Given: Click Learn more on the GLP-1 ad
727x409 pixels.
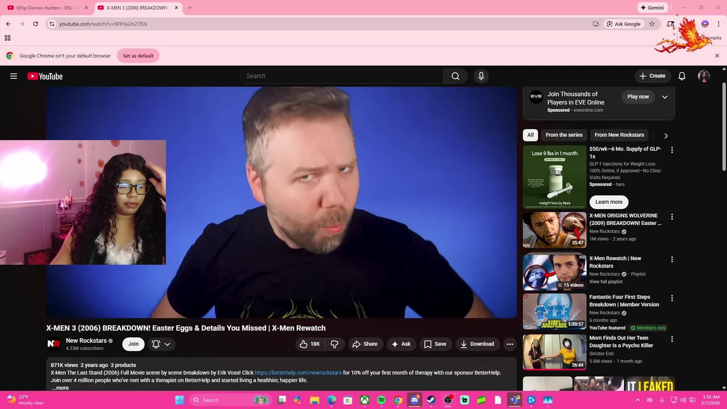Looking at the screenshot, I should [609, 202].
